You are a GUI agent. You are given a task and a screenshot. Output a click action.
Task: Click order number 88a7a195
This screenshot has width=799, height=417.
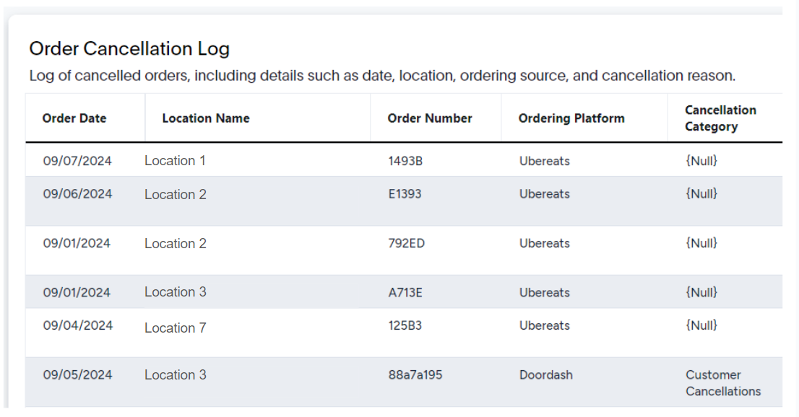point(415,374)
